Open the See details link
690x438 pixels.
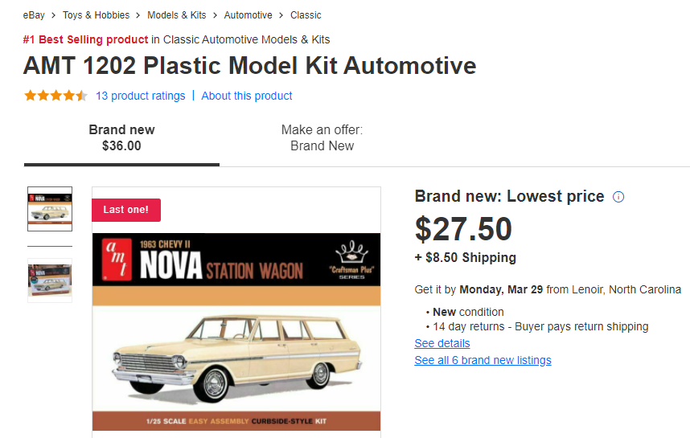coord(442,343)
